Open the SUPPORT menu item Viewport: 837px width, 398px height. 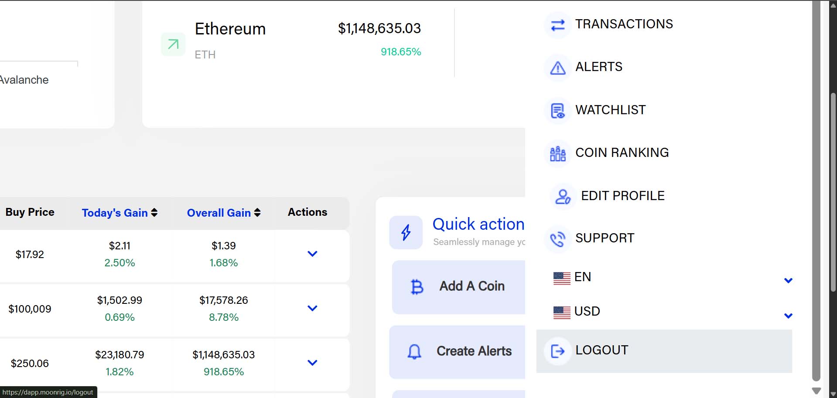pos(605,238)
